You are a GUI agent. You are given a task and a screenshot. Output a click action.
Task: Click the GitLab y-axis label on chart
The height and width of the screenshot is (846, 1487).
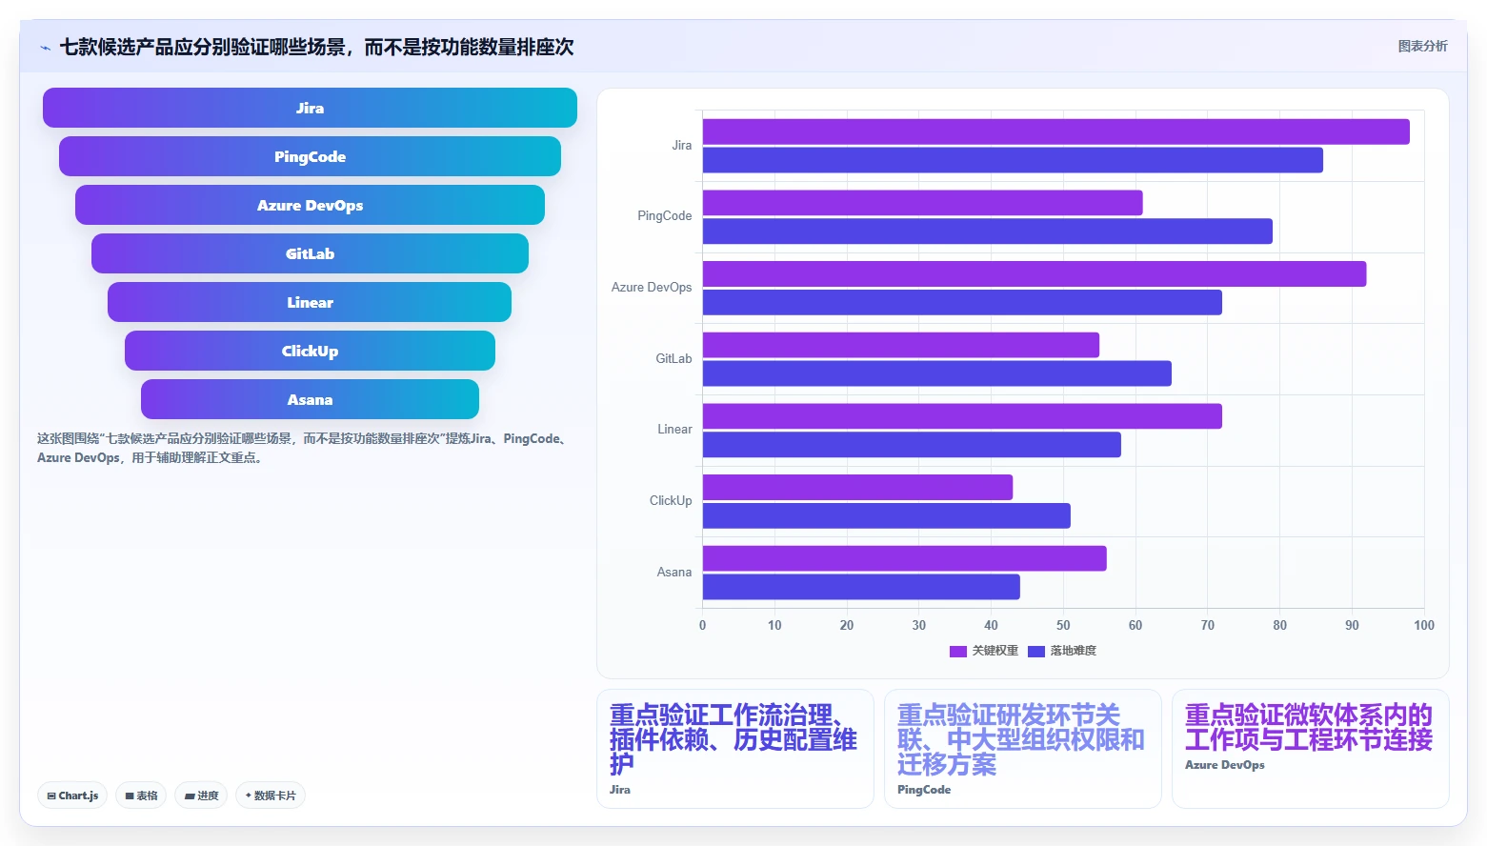(x=673, y=359)
